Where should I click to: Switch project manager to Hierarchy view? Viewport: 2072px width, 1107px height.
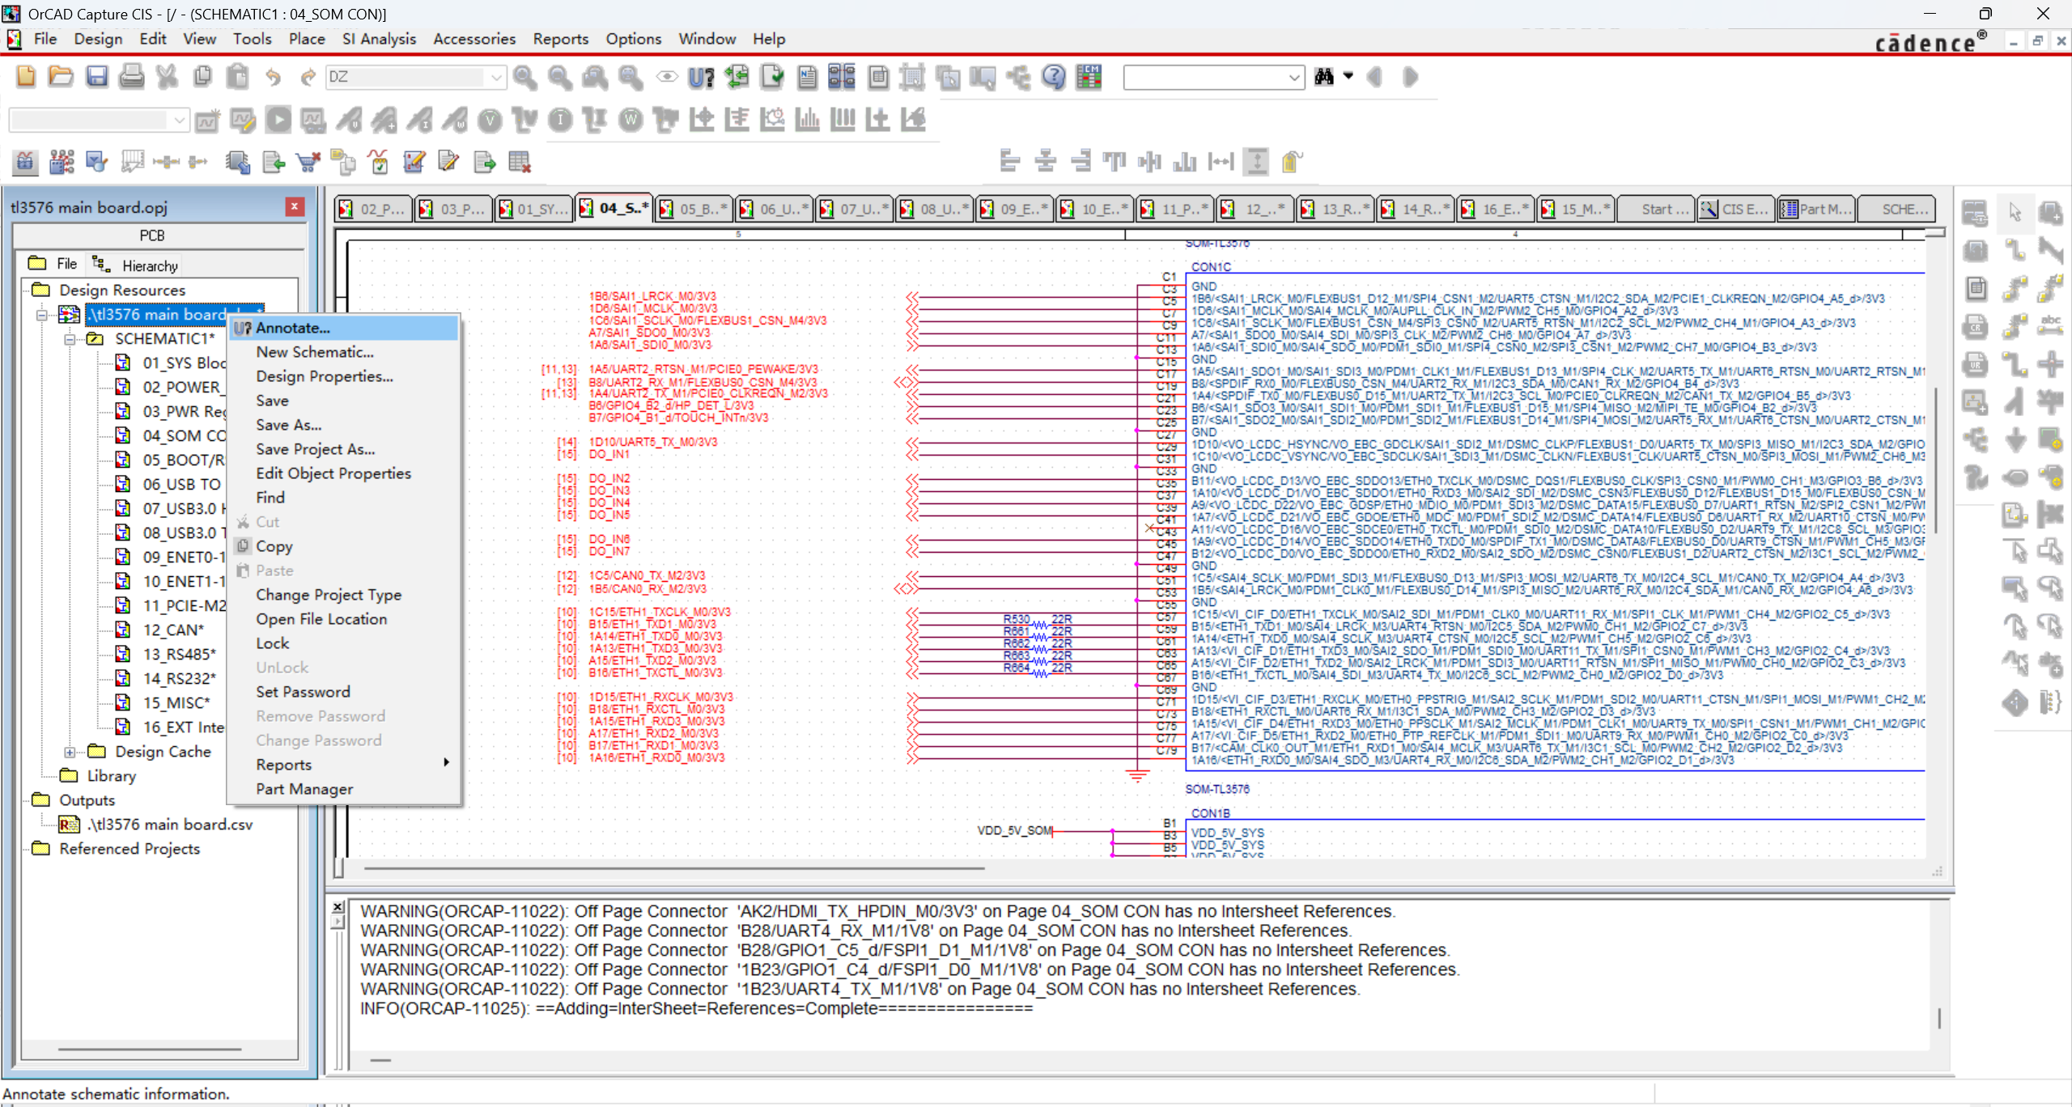(135, 265)
